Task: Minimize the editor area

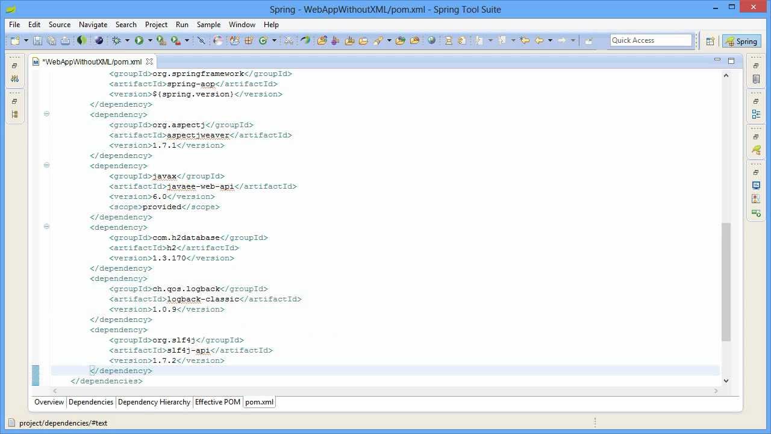Action: point(717,60)
